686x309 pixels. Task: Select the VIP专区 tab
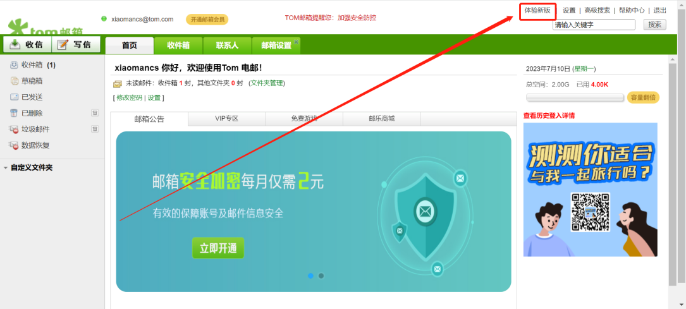(226, 118)
